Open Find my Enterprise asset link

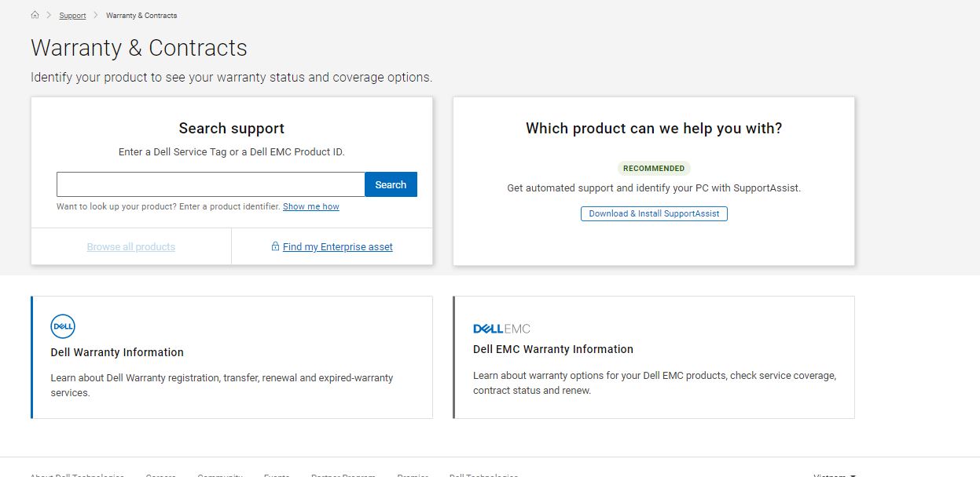pos(337,247)
